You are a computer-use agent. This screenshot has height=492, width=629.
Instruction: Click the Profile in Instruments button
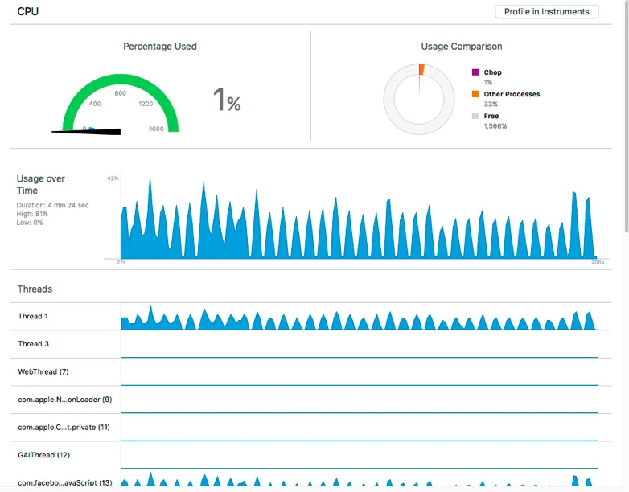click(547, 11)
